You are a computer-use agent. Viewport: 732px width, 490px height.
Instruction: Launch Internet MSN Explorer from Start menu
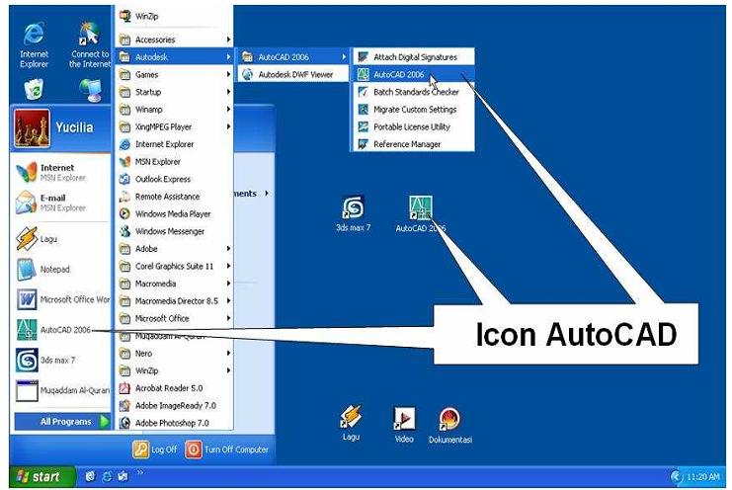tap(60, 172)
